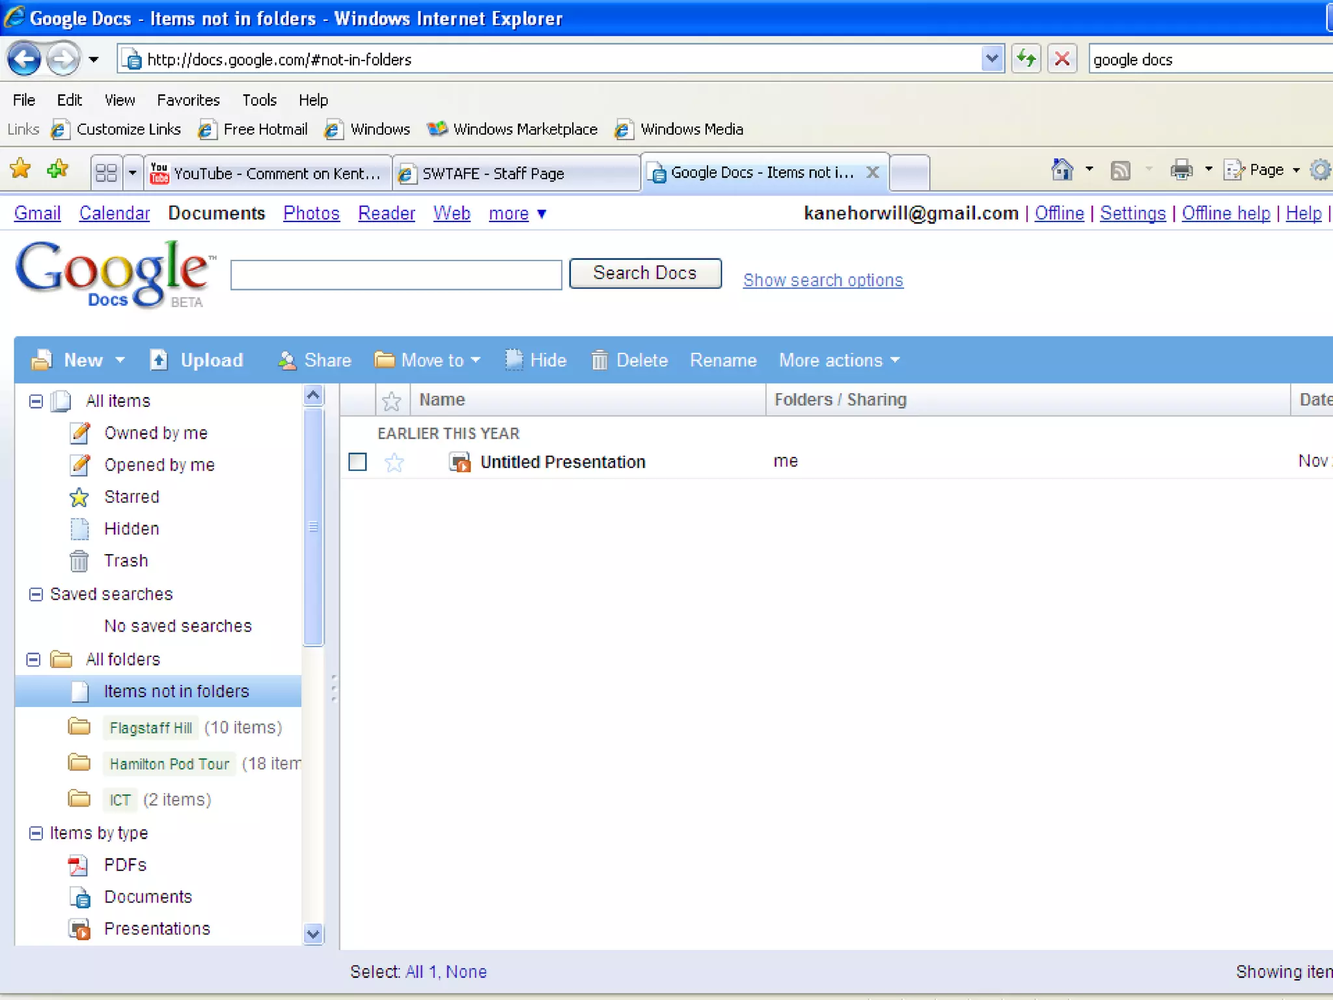This screenshot has height=1000, width=1333.
Task: Open the Flagstaff Hill folder
Action: (x=151, y=727)
